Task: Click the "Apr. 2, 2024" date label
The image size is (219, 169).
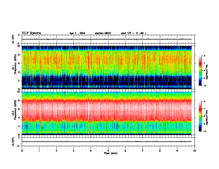Action: tap(77, 33)
